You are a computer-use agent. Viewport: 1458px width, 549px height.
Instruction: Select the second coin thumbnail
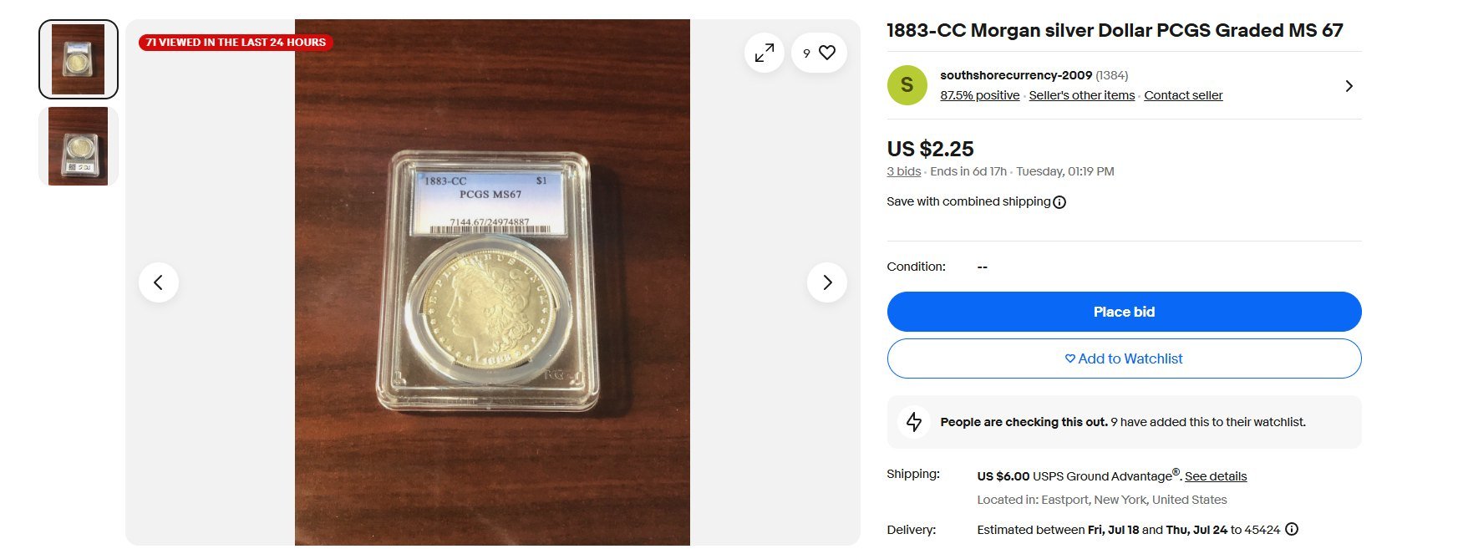click(x=79, y=146)
